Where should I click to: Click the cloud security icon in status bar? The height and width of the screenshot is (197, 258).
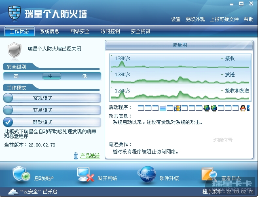[x=13, y=192]
